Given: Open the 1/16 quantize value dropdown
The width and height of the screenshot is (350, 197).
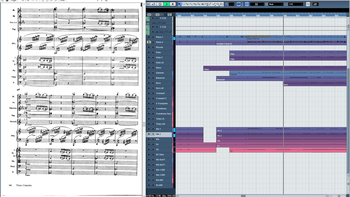Looking at the screenshot, I should (296, 4).
